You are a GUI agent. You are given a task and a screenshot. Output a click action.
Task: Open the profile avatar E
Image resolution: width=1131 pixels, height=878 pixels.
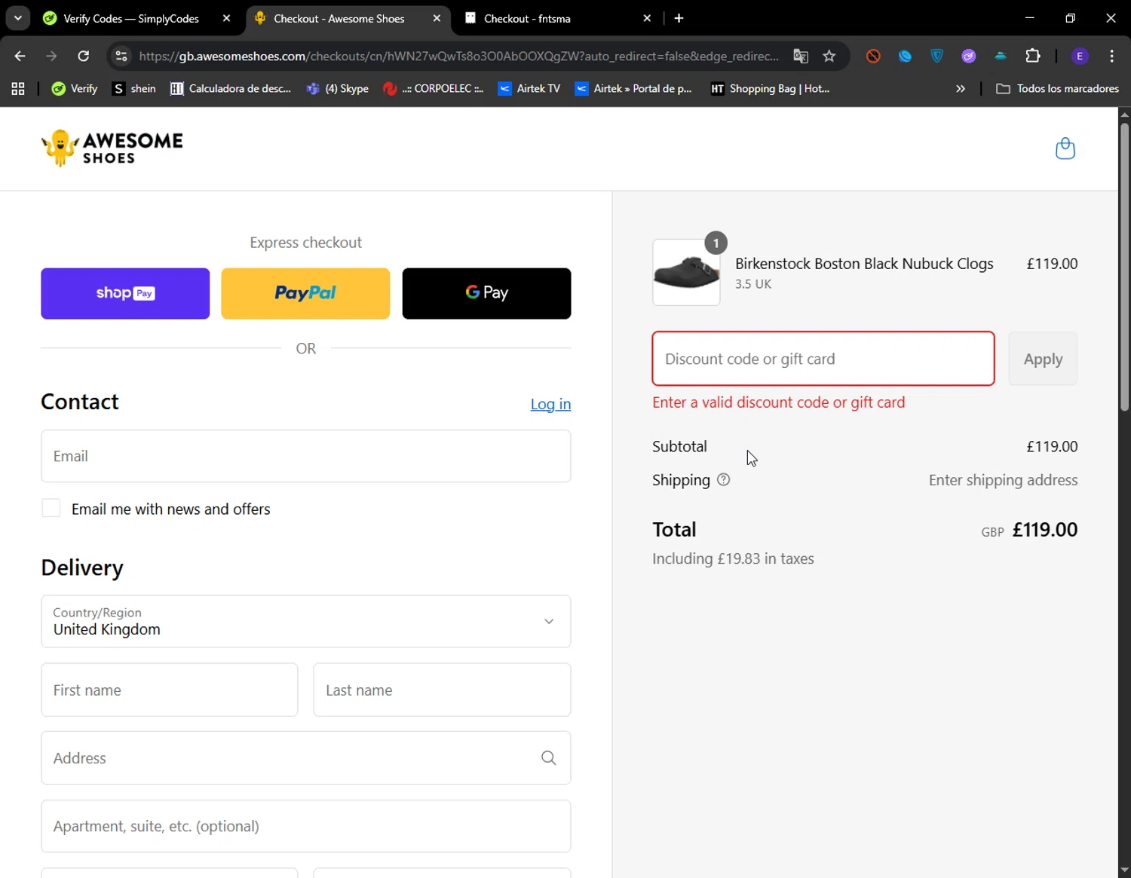pyautogui.click(x=1080, y=56)
